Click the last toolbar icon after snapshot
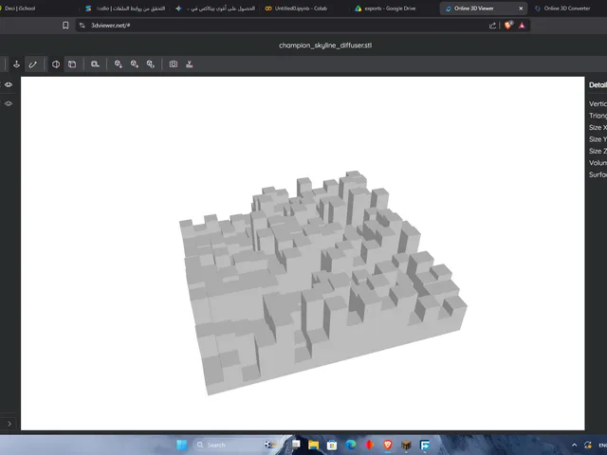Viewport: 607px width, 455px height. point(190,64)
